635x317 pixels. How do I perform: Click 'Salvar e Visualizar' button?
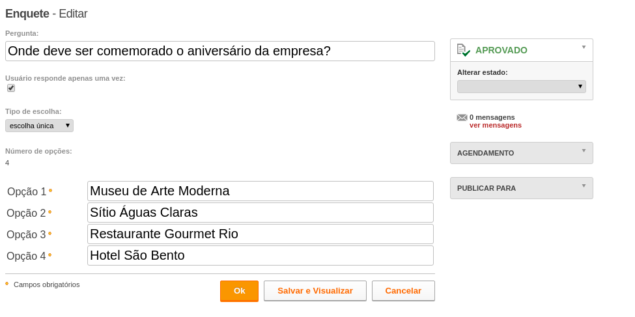[315, 291]
